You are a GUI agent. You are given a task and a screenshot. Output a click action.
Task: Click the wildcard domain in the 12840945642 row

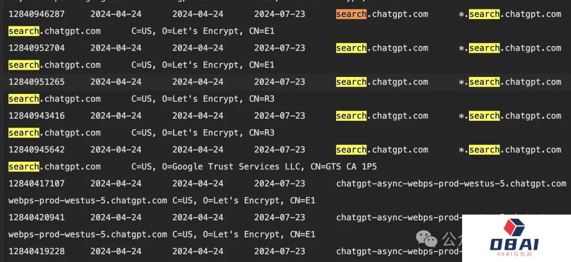tap(510, 150)
